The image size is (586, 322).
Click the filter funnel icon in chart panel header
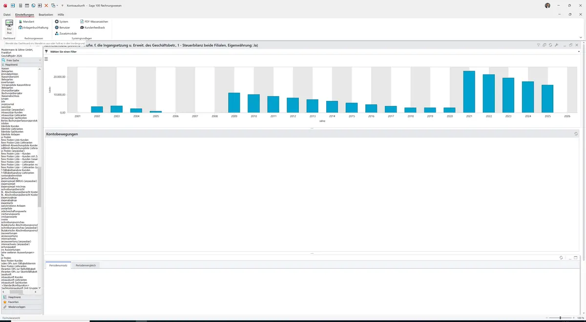538,45
